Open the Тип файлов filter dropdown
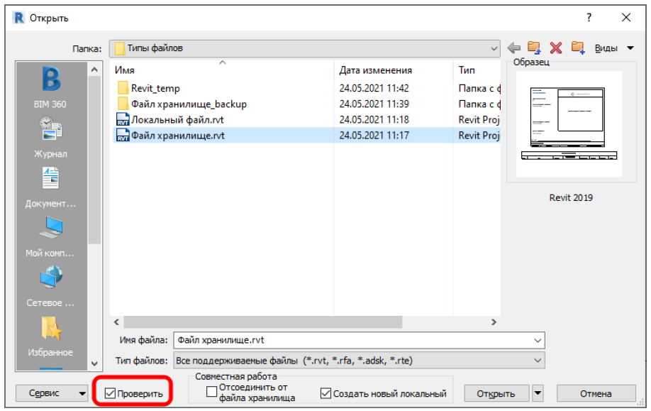The image size is (651, 411). tap(538, 361)
